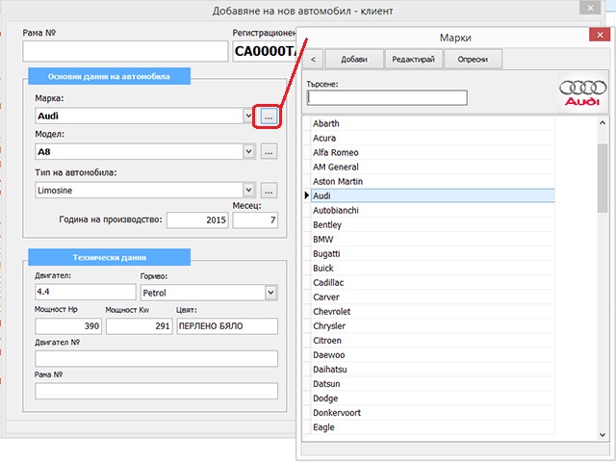Close the Добавяне на нов автомобил window
Viewport: 616px width, 464px height.
[590, 8]
